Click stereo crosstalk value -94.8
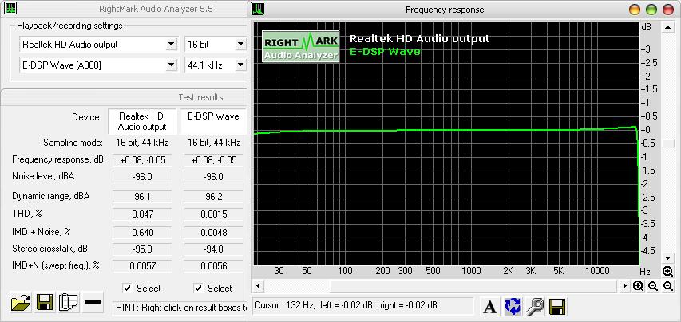This screenshot has height=322, width=681. pos(214,249)
